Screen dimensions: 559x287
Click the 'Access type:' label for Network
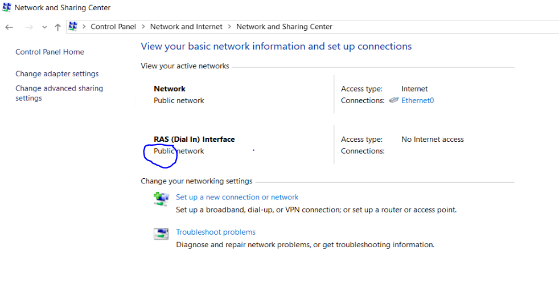click(x=361, y=89)
